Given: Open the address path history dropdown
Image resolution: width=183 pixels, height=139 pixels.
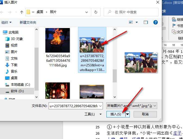Looking at the screenshot, I should coord(87,12).
